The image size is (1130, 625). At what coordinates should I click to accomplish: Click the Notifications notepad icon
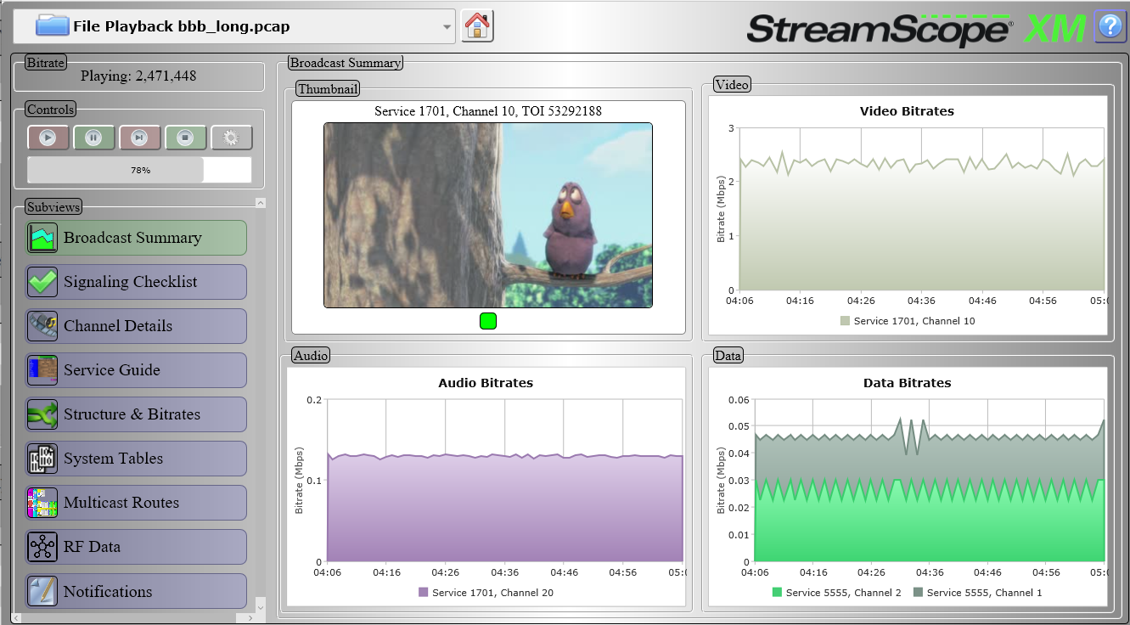coord(42,591)
